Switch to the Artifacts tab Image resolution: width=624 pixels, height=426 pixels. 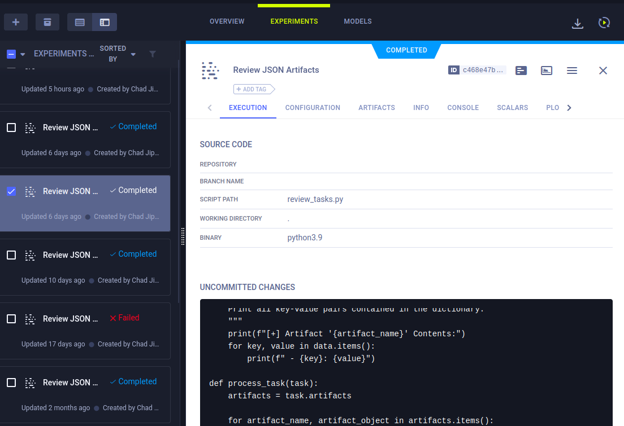tap(376, 108)
